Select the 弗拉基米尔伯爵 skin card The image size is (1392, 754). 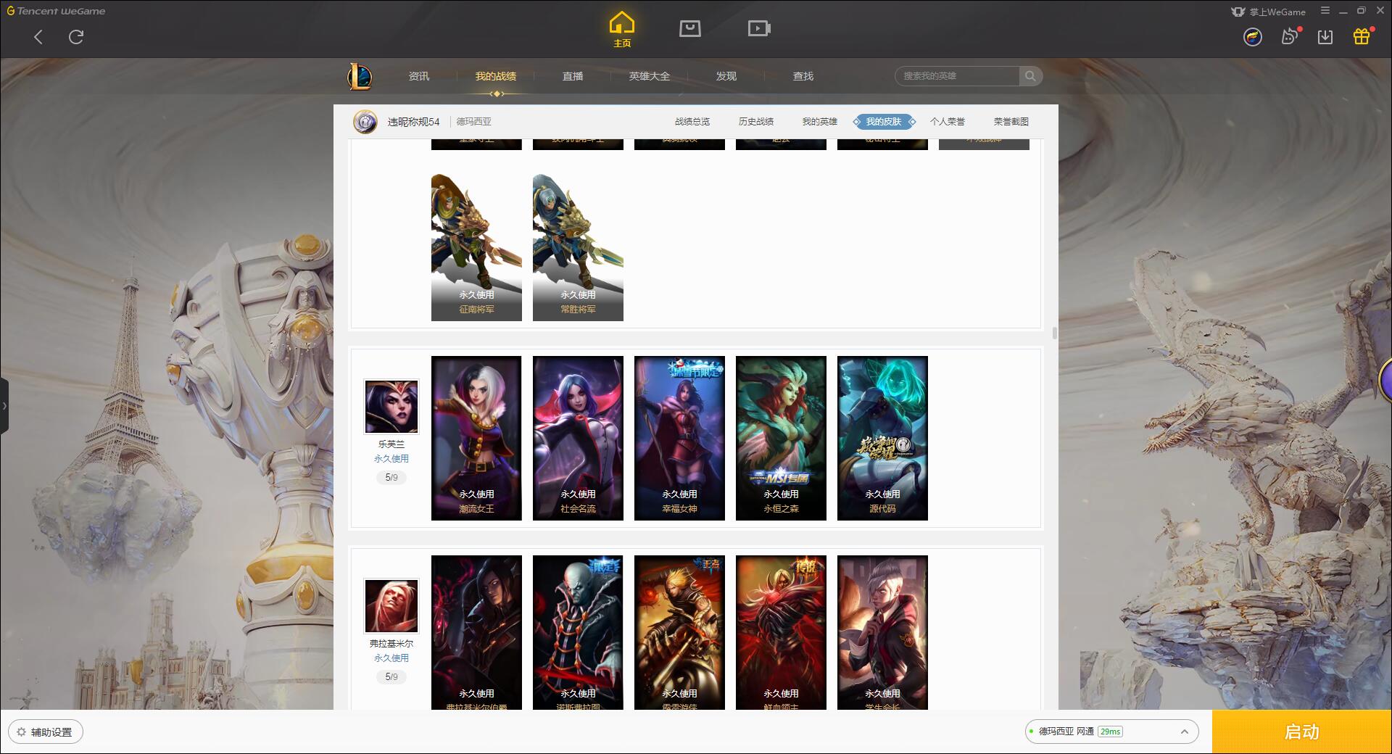point(476,632)
